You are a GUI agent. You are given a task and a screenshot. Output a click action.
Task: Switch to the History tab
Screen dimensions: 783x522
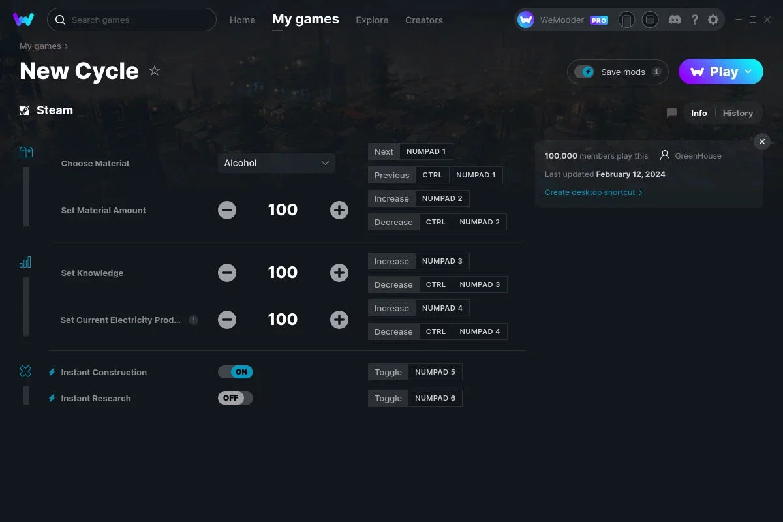pos(738,113)
